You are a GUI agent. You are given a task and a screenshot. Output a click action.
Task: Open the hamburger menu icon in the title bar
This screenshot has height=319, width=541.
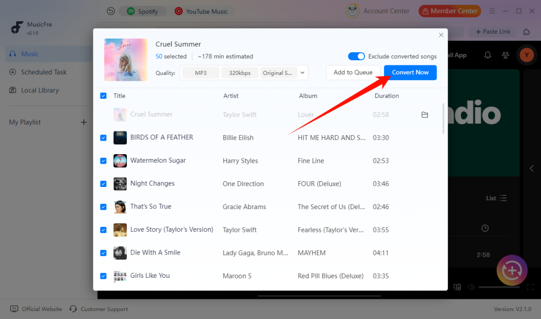pos(492,11)
